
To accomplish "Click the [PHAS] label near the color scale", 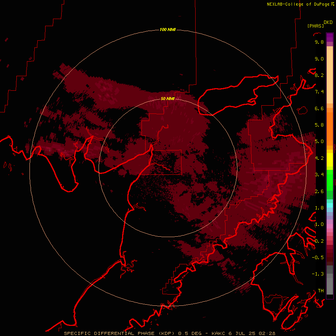I will click(315, 26).
